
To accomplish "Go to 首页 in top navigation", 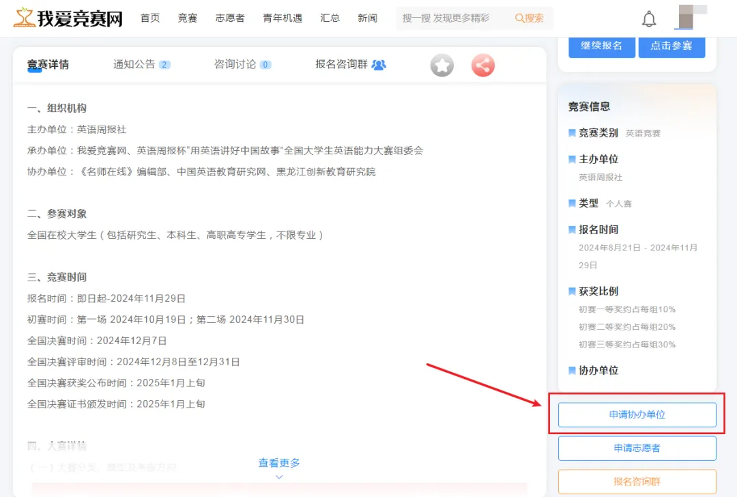I will tap(150, 18).
